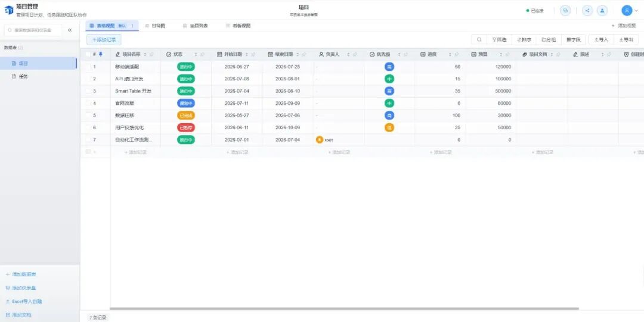Click the sidebar search input field
644x322 pixels.
[33, 30]
